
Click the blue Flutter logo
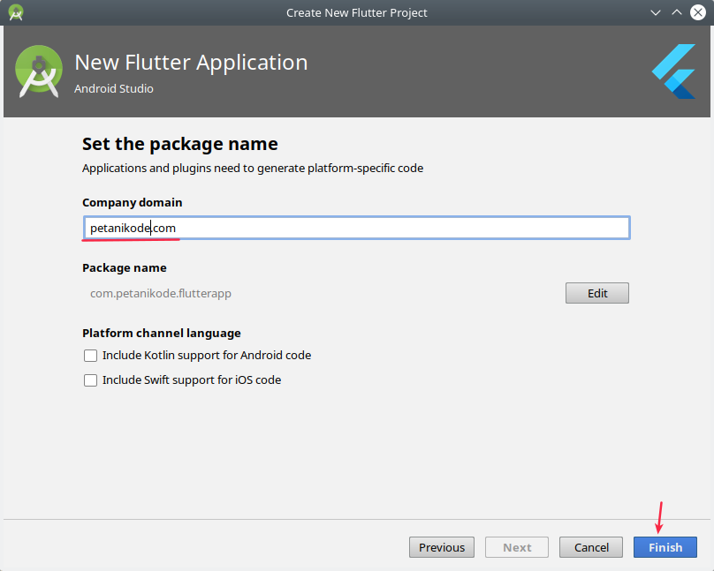673,71
